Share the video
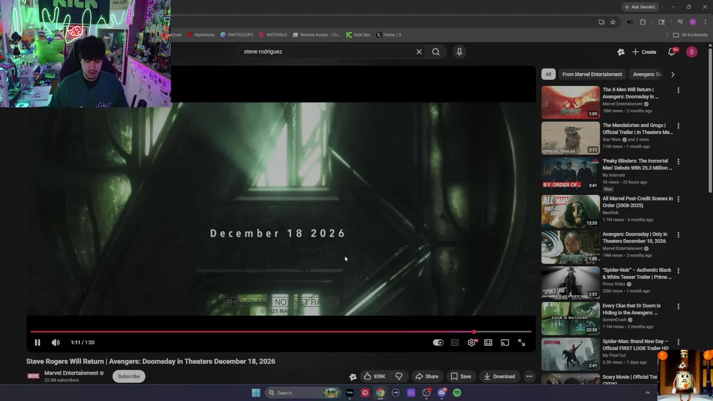This screenshot has height=401, width=713. point(427,376)
